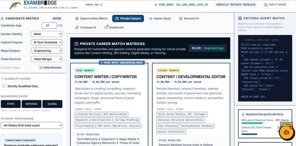
Task: Click the Prime Match (Engineering_Grad) tag
Action: [x=122, y=63]
